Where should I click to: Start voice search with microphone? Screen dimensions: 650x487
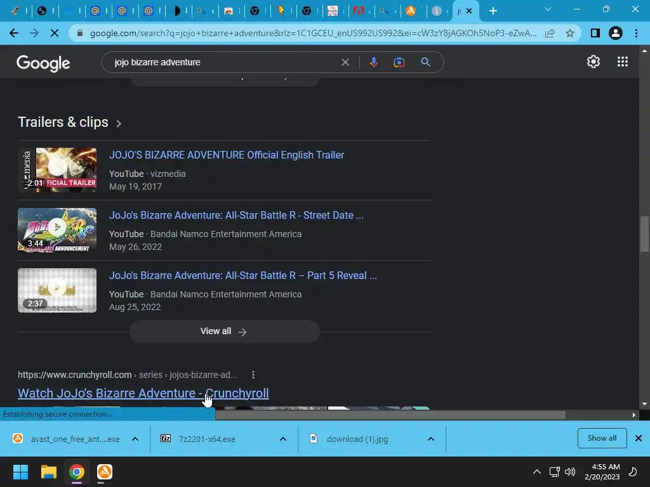click(373, 62)
